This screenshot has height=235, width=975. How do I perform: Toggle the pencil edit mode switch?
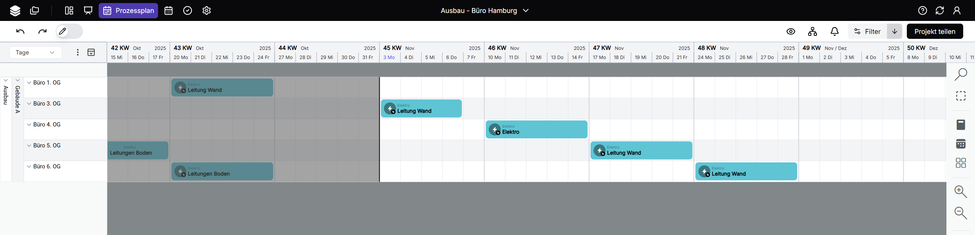pyautogui.click(x=69, y=31)
